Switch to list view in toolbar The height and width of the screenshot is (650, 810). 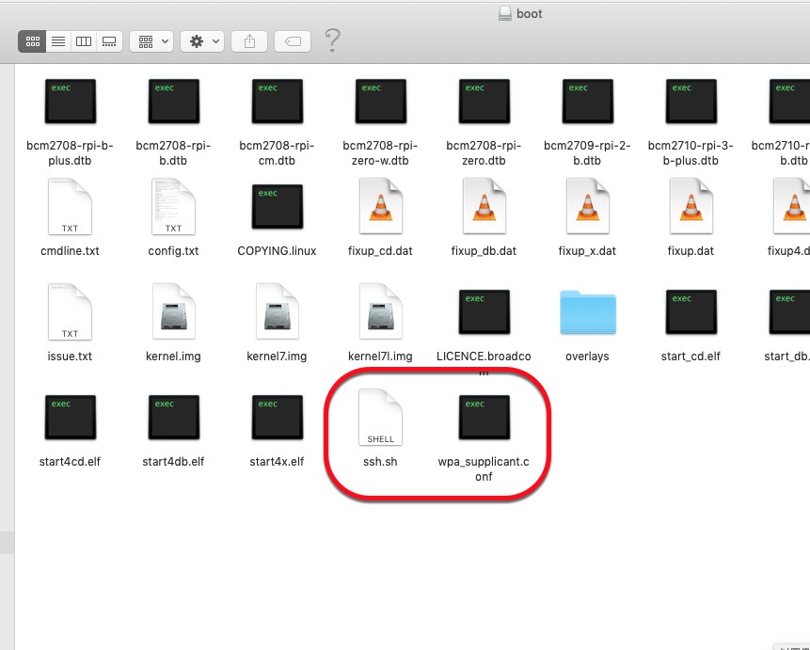tap(58, 41)
